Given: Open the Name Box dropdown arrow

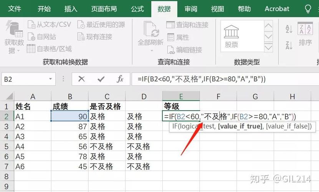Looking at the screenshot, I should 50,79.
